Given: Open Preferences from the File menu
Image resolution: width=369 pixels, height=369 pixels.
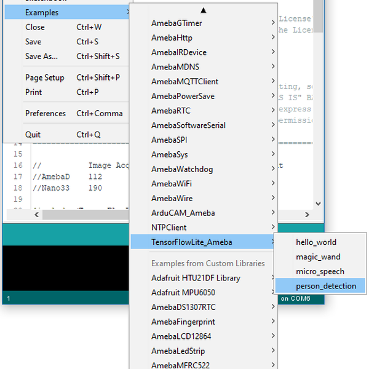Looking at the screenshot, I should 46,113.
